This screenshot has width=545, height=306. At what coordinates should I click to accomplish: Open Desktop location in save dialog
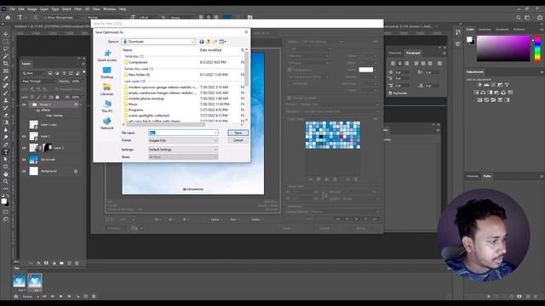tap(107, 72)
